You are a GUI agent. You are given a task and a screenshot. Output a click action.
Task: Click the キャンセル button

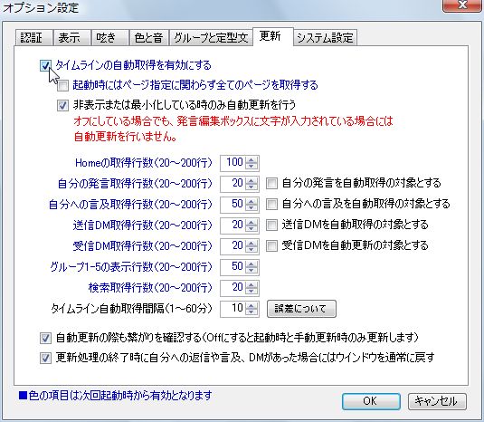(x=437, y=401)
